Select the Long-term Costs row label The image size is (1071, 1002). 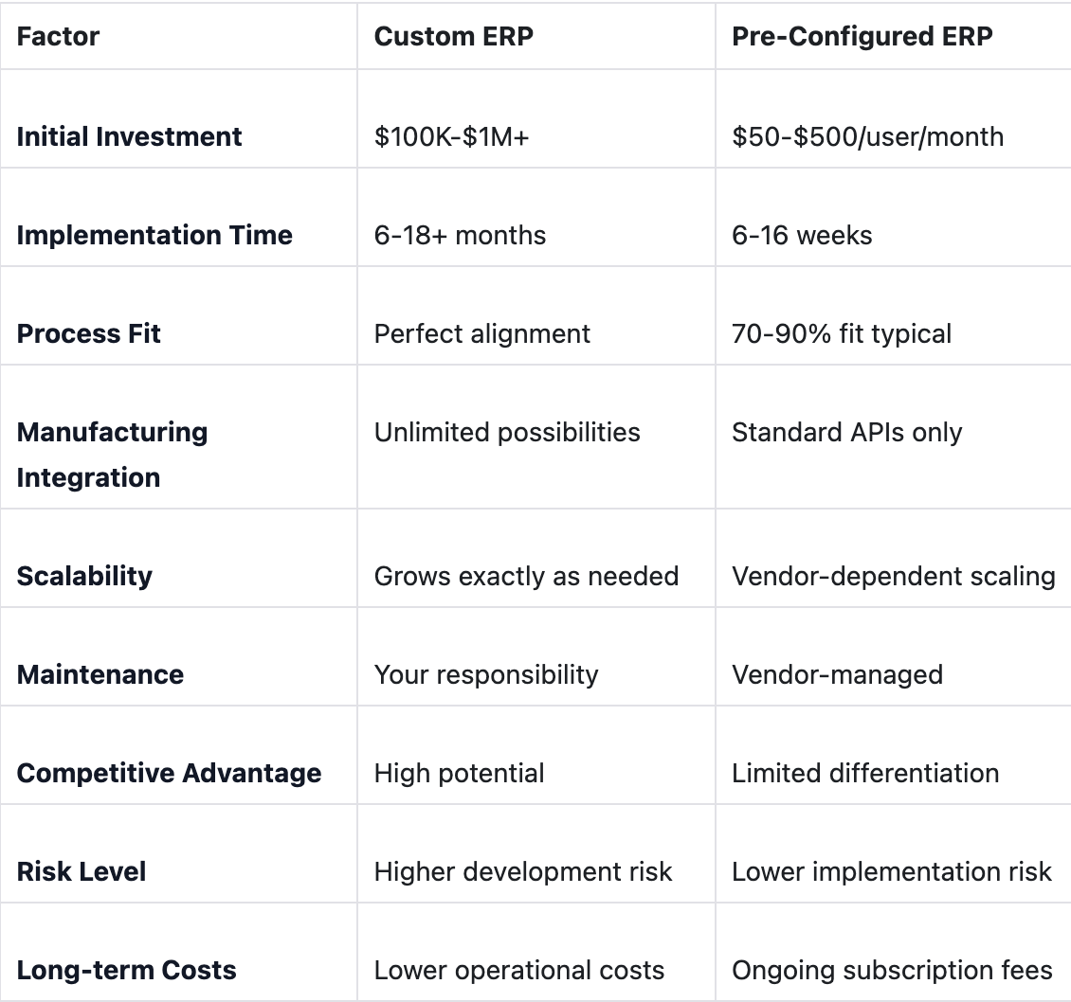click(x=126, y=970)
